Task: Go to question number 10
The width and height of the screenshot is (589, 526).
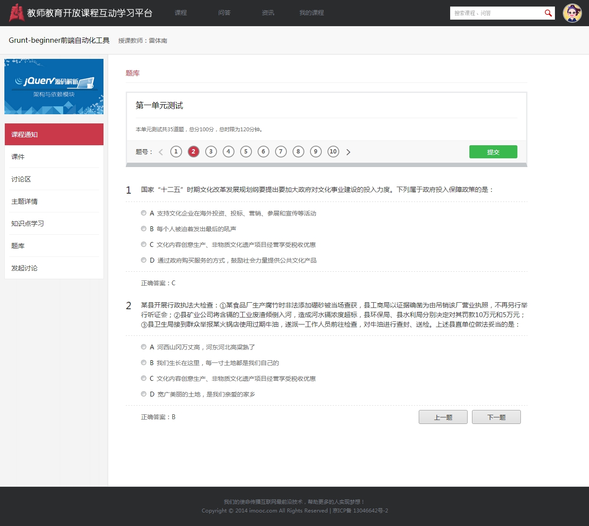Action: [x=333, y=151]
